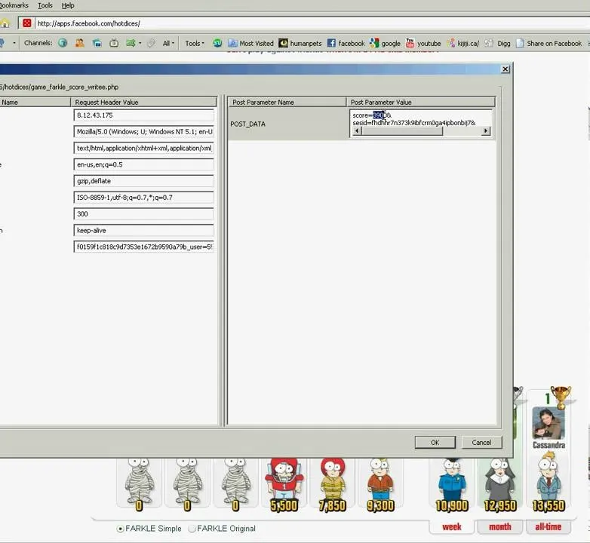Viewport: 590px width, 543px height.
Task: Click the StumbleUpon bookmark icon
Action: (x=217, y=43)
